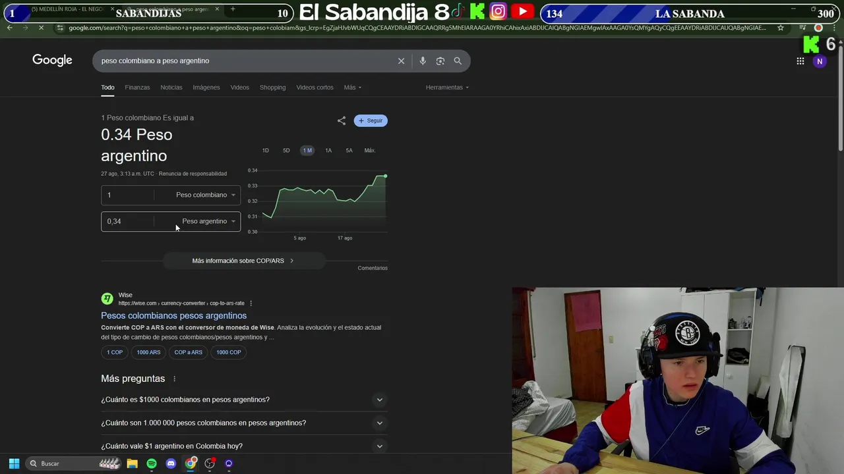Click the Colombian peso amount field
This screenshot has width=844, height=474.
tap(128, 195)
